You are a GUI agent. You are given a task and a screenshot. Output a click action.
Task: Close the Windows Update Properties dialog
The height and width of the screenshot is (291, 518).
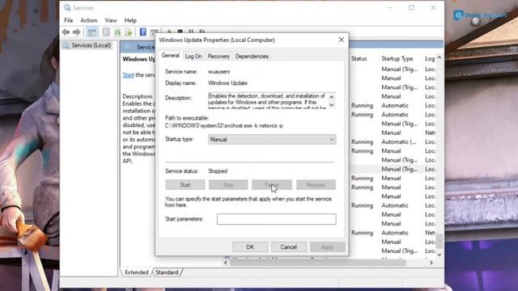[342, 40]
